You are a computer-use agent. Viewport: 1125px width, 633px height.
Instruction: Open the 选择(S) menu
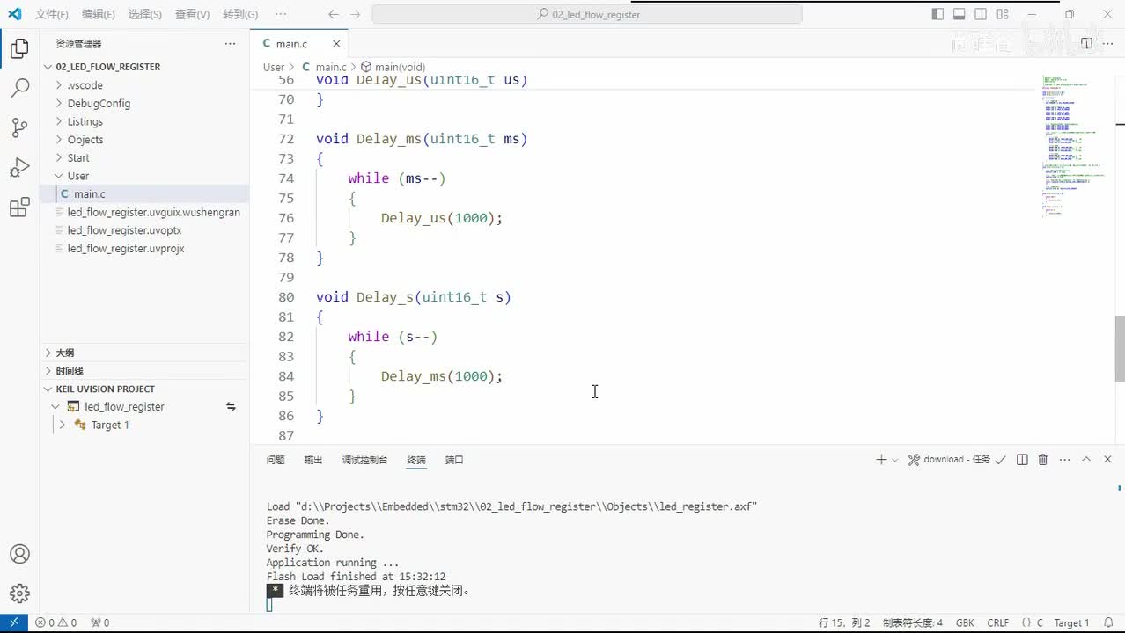(x=145, y=14)
